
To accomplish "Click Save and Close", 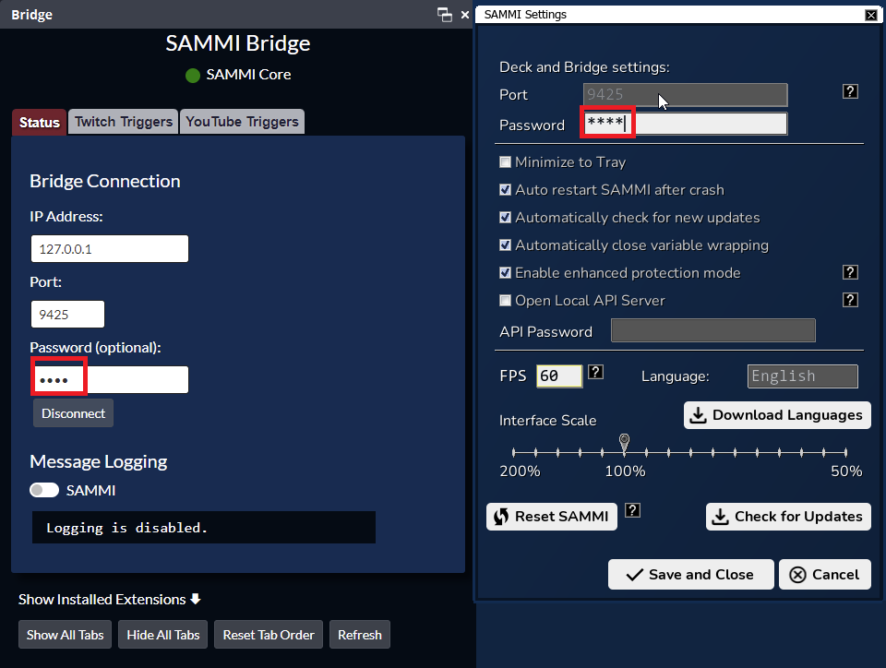I will pyautogui.click(x=690, y=574).
